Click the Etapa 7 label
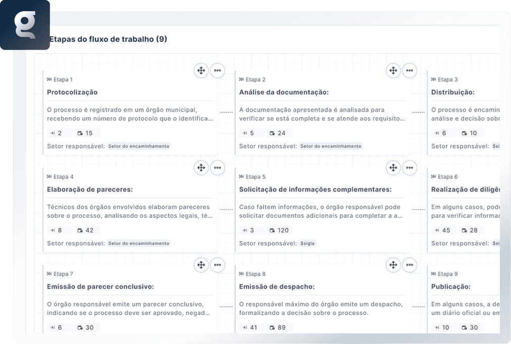The width and height of the screenshot is (511, 344). [x=63, y=274]
